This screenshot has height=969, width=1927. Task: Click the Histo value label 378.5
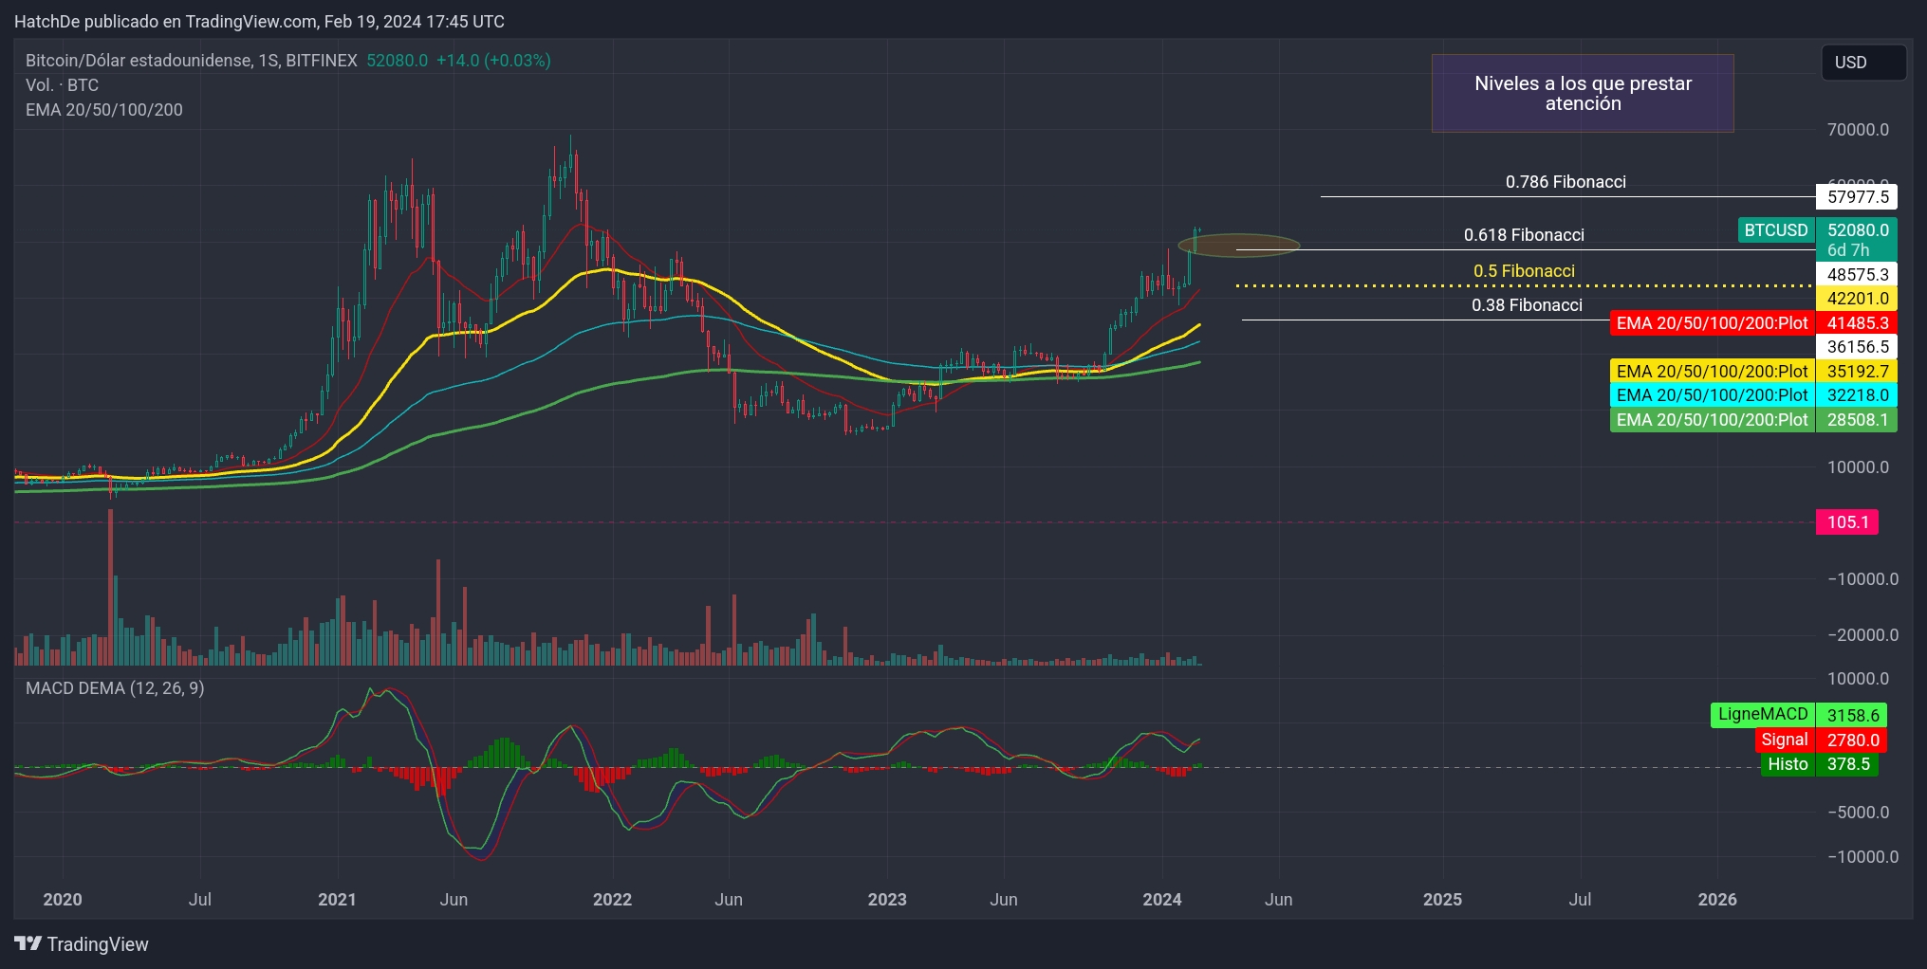tap(1820, 764)
